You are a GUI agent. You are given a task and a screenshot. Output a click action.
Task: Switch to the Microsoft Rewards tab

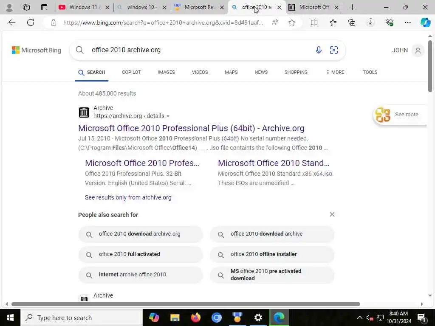pos(199,7)
